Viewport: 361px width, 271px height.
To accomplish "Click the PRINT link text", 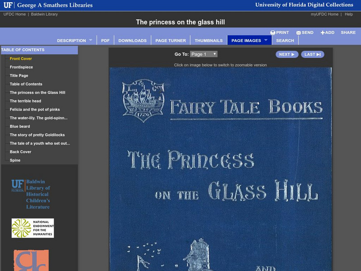I will coord(282,33).
